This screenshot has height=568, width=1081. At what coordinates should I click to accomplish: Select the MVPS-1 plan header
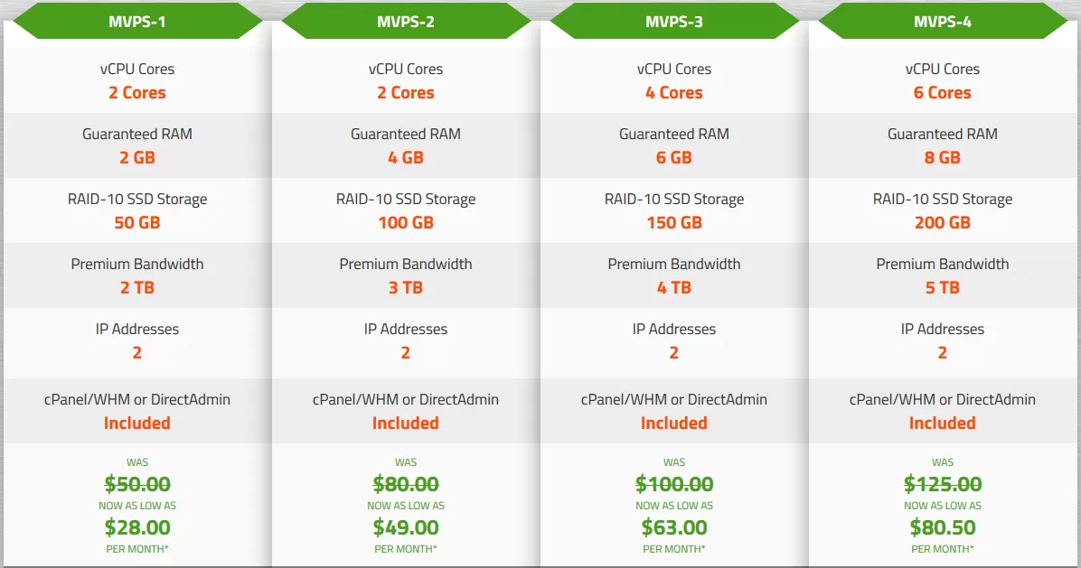coord(137,22)
